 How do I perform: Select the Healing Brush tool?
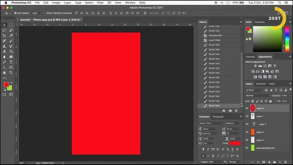pyautogui.click(x=4, y=41)
